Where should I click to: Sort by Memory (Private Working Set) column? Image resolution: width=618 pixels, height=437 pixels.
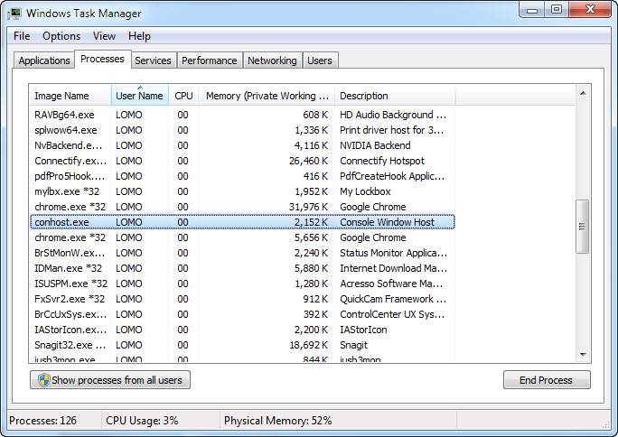pyautogui.click(x=267, y=96)
